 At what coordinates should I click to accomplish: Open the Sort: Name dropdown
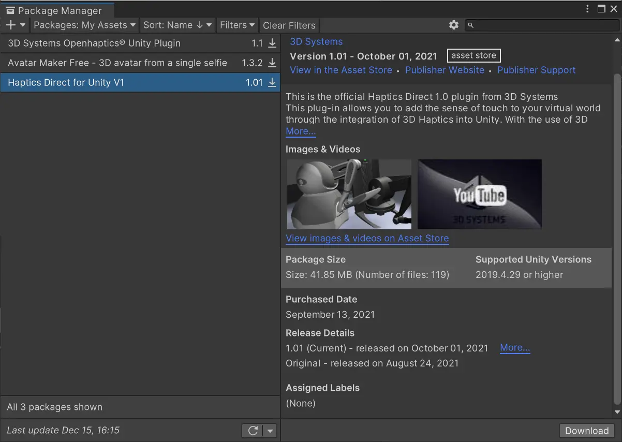pyautogui.click(x=177, y=25)
